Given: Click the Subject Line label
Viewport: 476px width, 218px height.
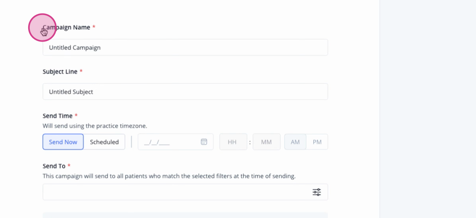Looking at the screenshot, I should click(60, 72).
